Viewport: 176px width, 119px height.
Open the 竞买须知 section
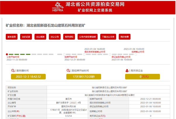tap(69, 37)
